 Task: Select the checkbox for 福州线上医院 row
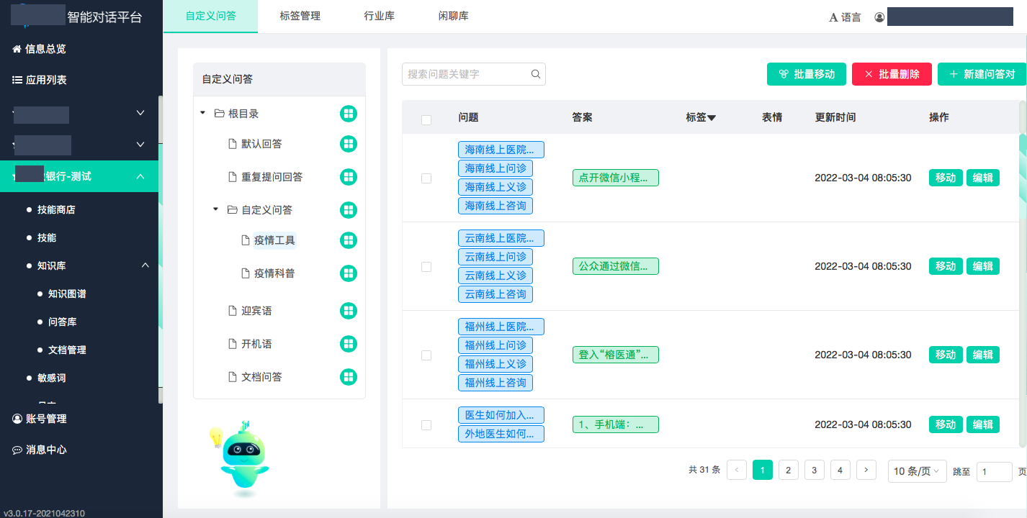coord(426,355)
